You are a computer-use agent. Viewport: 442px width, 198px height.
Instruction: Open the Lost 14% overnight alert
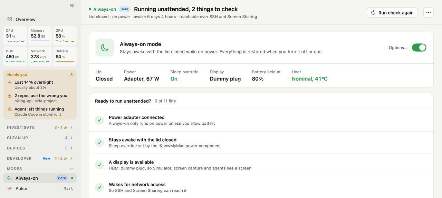coord(40,85)
